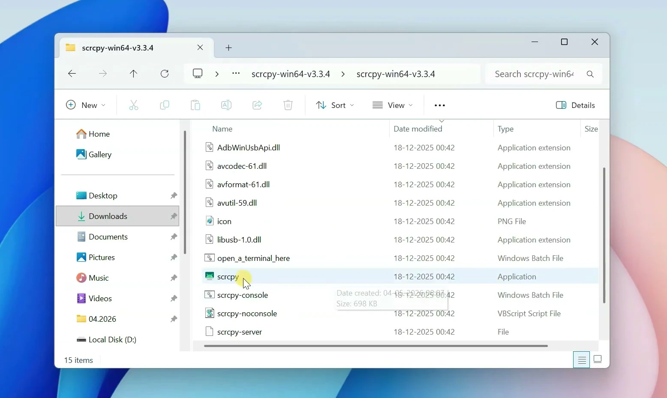Image resolution: width=667 pixels, height=398 pixels.
Task: Add a new tab
Action: (x=228, y=48)
